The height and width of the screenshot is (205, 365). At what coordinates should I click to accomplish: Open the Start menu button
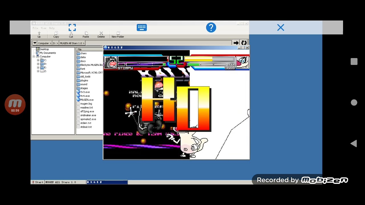pos(38,182)
